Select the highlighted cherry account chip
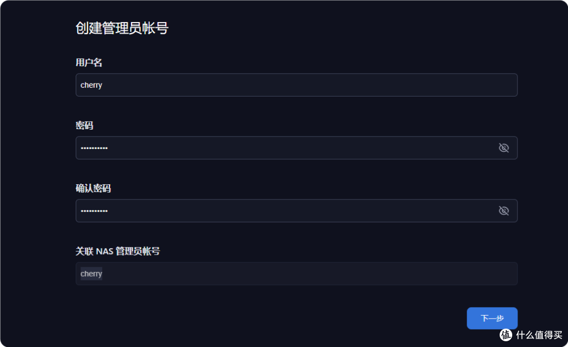 click(90, 274)
